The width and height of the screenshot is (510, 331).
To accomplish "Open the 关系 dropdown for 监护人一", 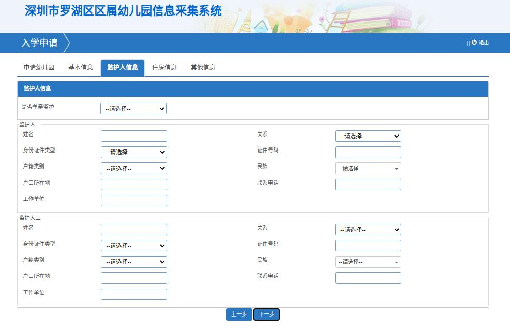I will (x=368, y=136).
